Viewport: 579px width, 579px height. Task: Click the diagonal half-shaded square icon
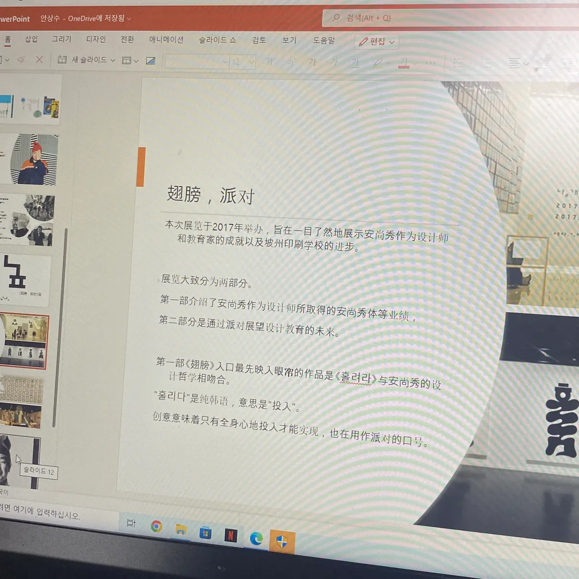tap(151, 61)
